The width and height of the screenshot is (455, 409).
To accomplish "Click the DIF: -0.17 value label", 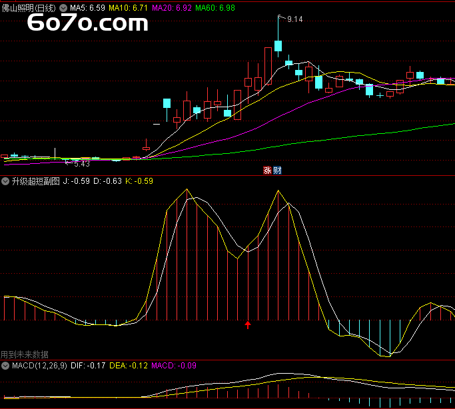I will 88,366.
